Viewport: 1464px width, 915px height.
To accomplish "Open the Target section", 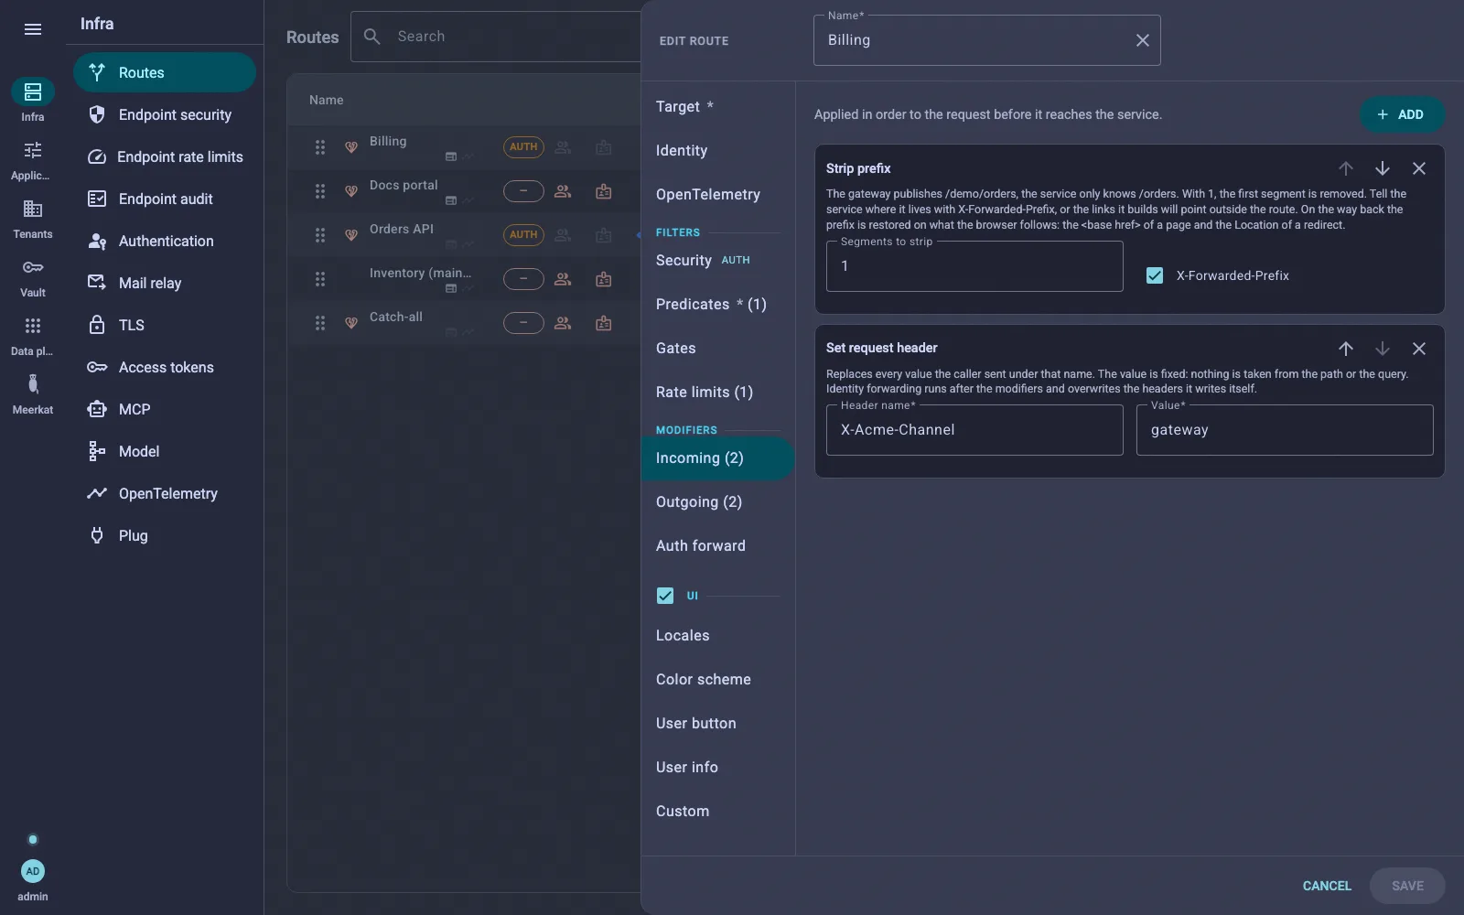I will click(717, 107).
